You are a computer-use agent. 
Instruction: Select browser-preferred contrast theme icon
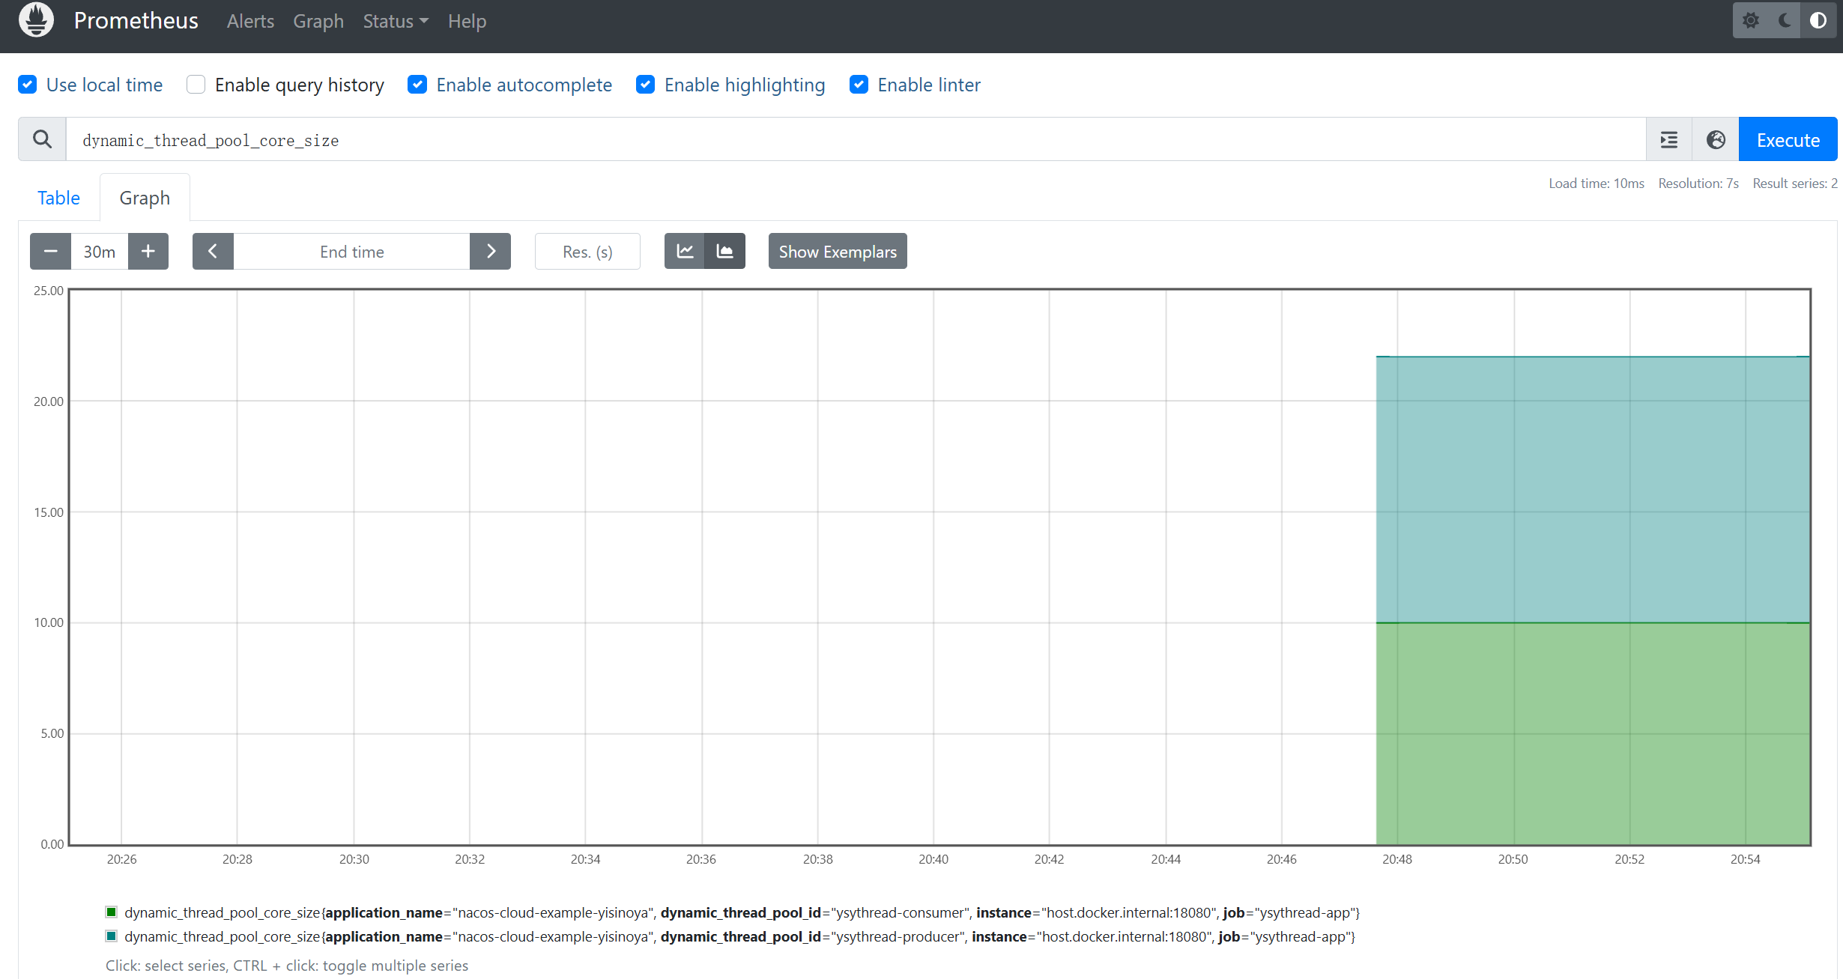pyautogui.click(x=1818, y=20)
